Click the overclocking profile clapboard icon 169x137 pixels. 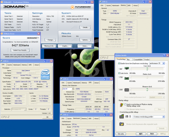coord(121,117)
